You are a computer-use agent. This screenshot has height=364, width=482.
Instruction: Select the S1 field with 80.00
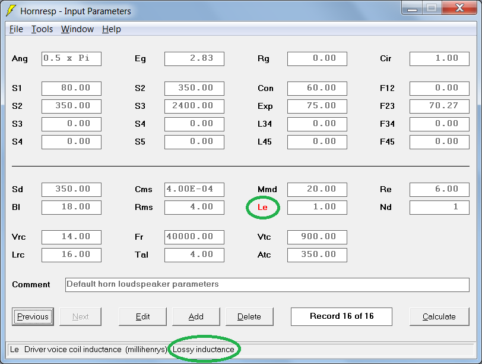(x=71, y=89)
